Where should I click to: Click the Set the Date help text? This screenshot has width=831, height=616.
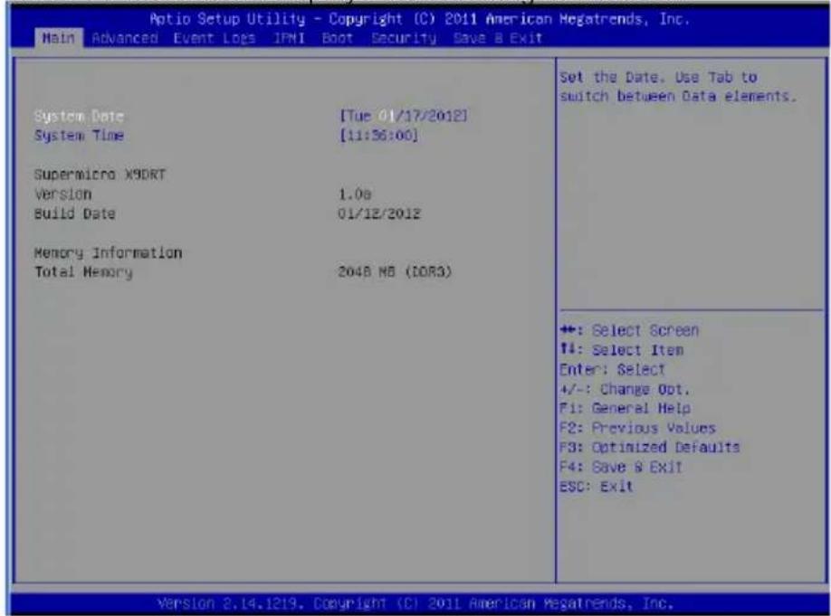(x=678, y=87)
